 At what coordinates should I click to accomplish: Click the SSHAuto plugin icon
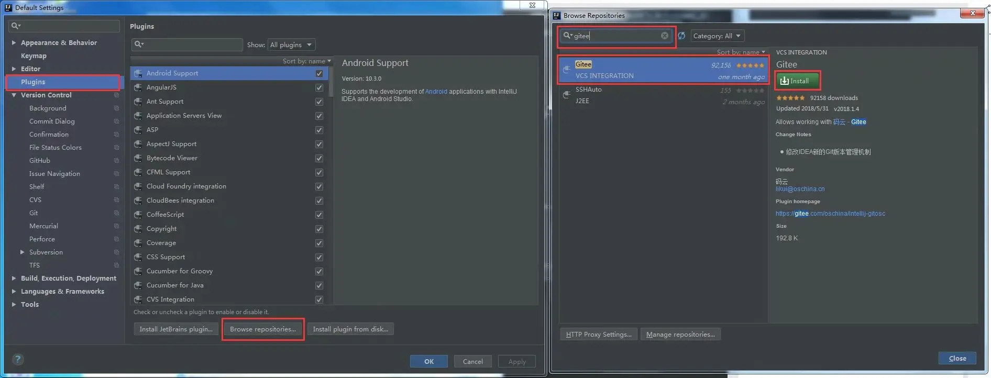pos(567,95)
